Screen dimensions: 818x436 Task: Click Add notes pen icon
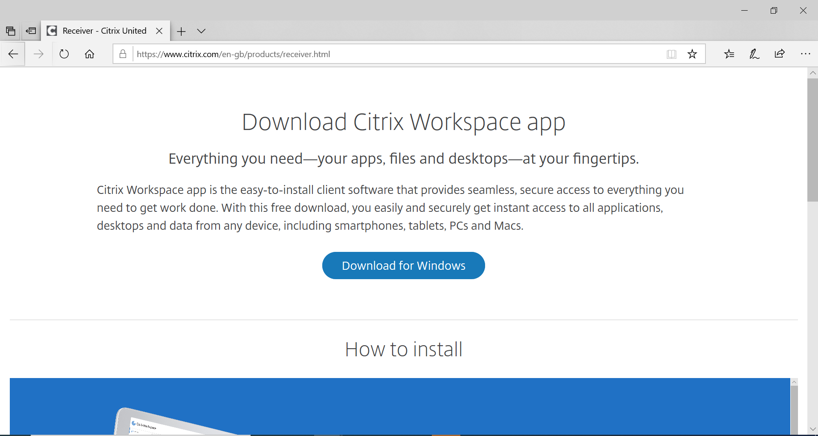pos(754,54)
